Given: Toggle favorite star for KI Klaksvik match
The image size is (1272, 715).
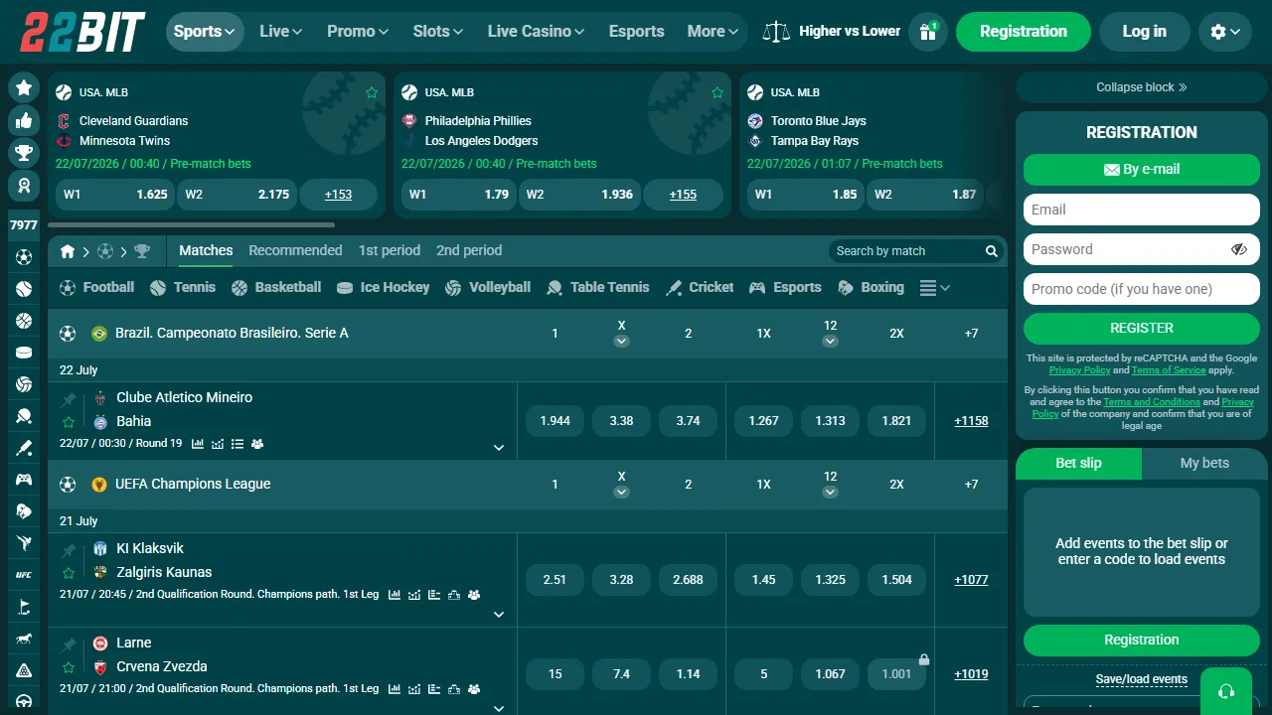Looking at the screenshot, I should point(69,573).
